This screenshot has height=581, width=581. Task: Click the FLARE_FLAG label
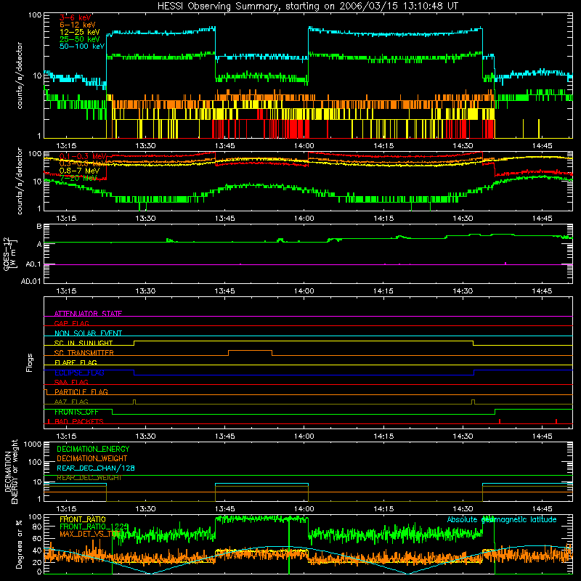[x=76, y=362]
